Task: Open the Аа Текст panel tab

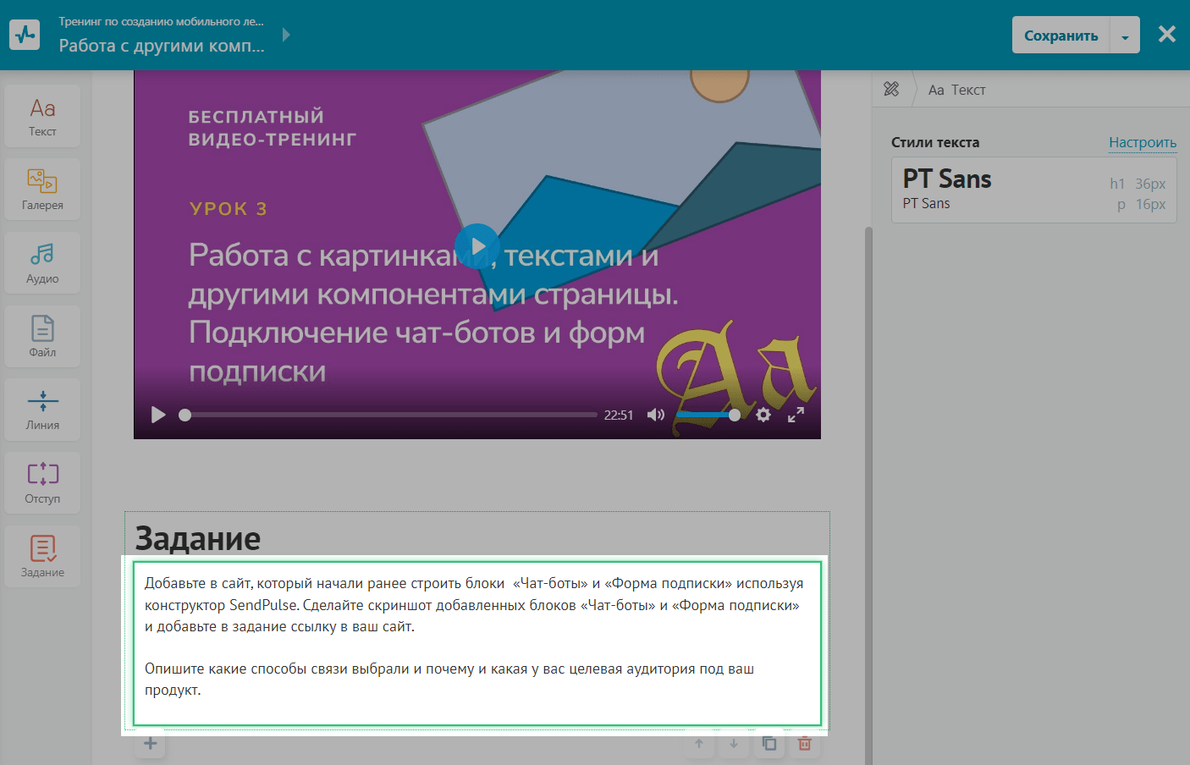Action: 956,90
